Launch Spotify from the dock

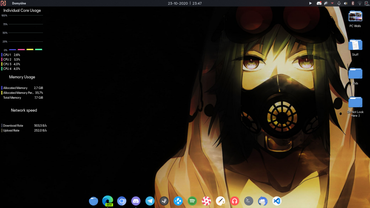[192, 201]
